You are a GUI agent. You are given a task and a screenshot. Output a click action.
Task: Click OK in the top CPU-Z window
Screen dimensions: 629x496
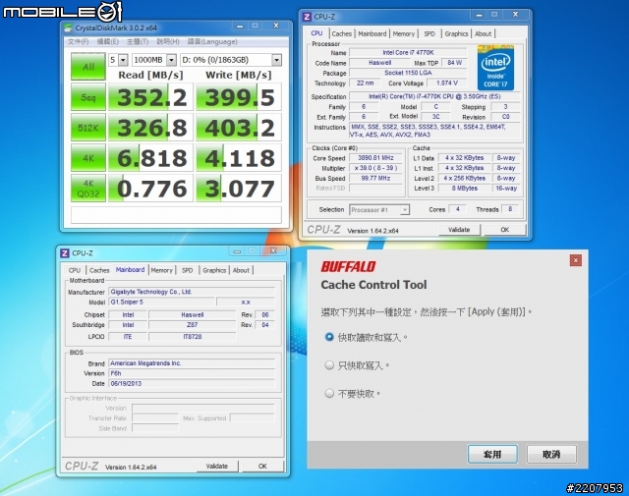point(504,230)
